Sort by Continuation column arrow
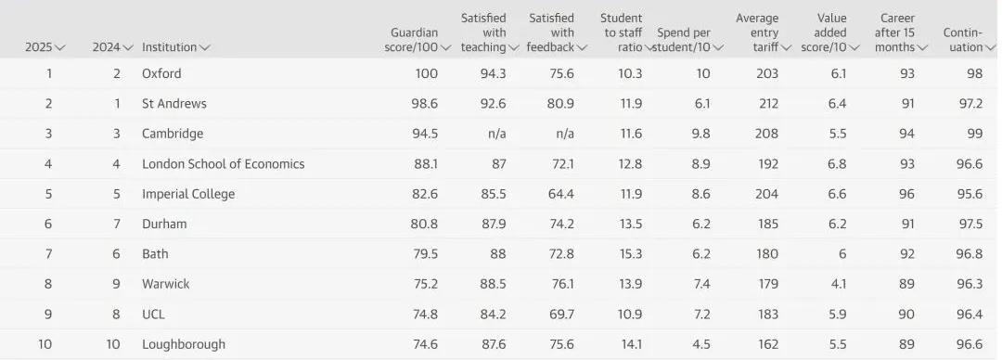Image resolution: width=1002 pixels, height=360 pixels. pyautogui.click(x=991, y=47)
